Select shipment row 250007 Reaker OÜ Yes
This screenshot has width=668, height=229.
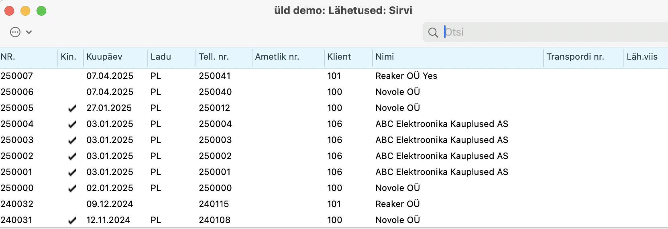pyautogui.click(x=334, y=76)
